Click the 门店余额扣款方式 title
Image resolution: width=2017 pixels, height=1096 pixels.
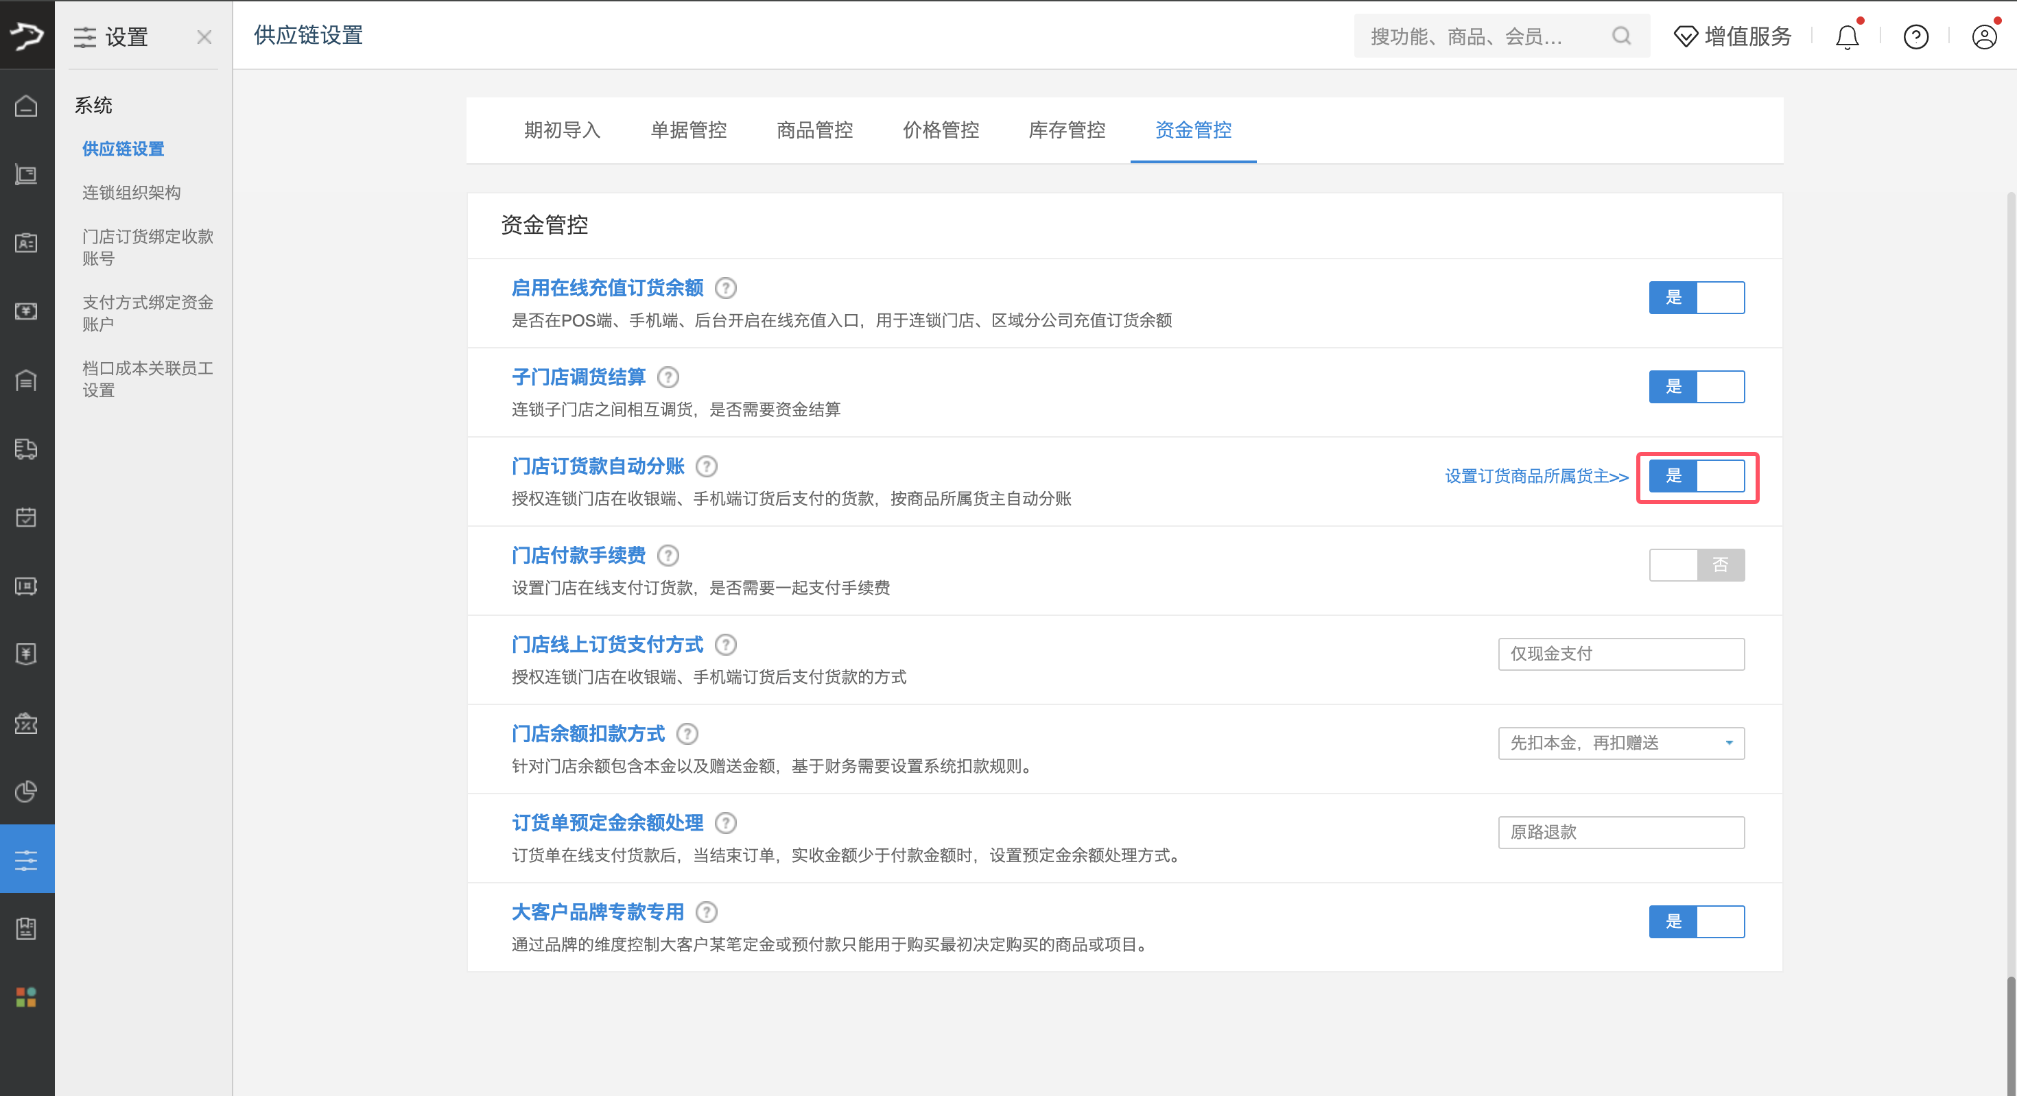tap(588, 735)
